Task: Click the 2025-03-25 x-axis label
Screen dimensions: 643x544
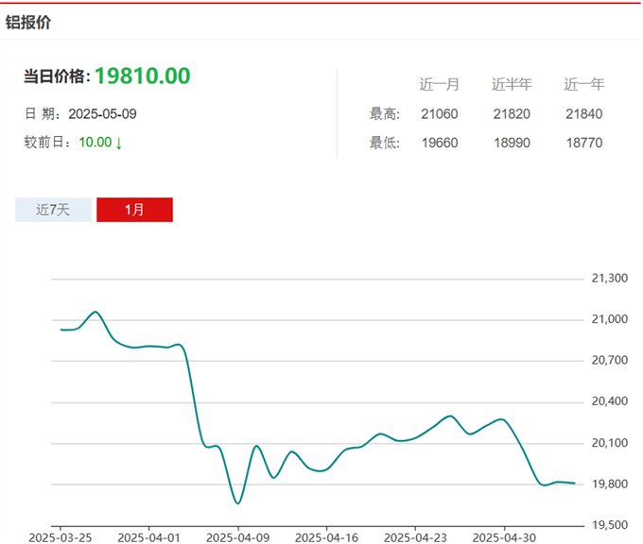Action: 61,535
